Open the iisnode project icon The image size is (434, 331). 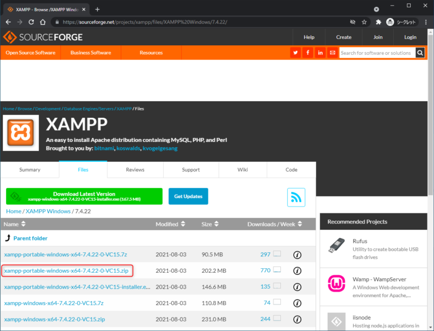[337, 321]
